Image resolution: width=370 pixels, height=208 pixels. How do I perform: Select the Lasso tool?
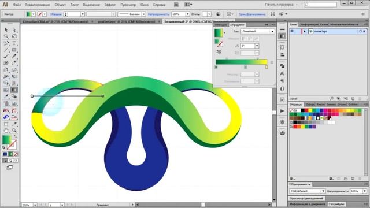click(14, 36)
